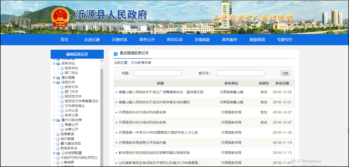Open the 沂源县民办校外培训机构黑名单 article
This screenshot has width=349, height=167.
click(x=142, y=112)
